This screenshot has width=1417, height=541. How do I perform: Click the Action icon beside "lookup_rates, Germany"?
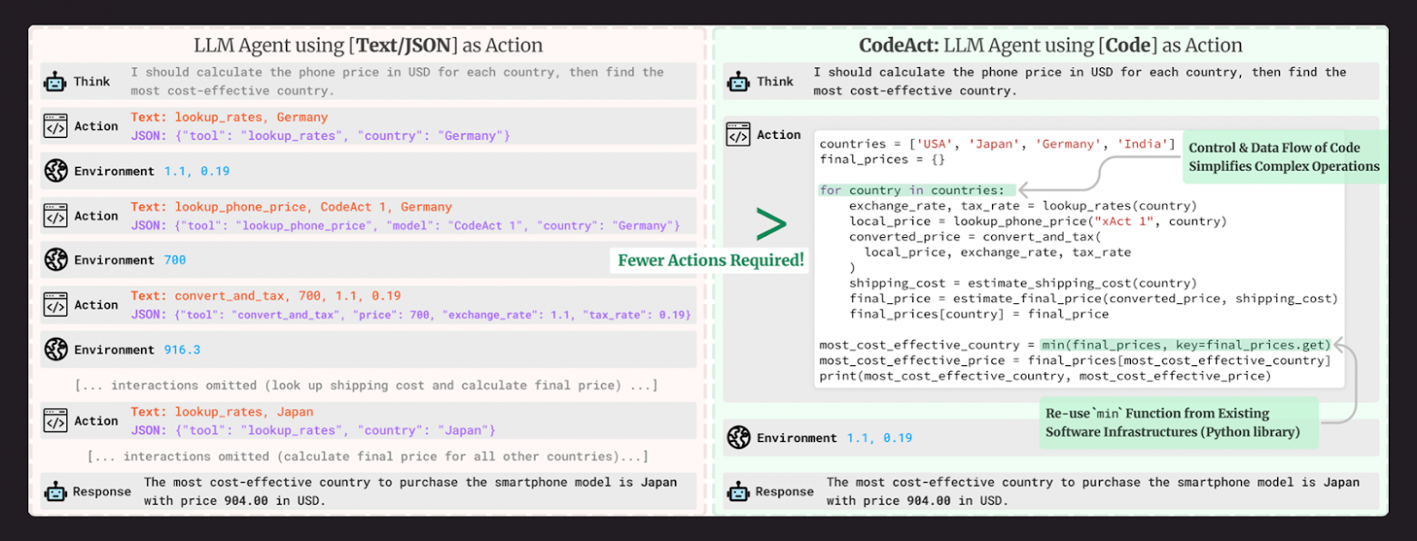[x=56, y=126]
